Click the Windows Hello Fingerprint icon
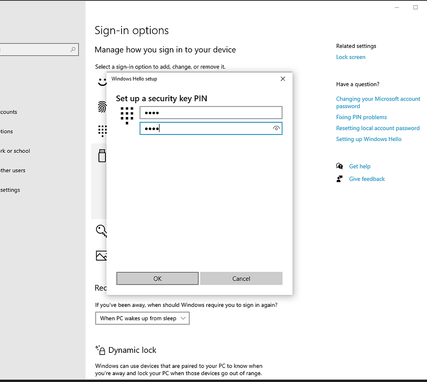This screenshot has height=382, width=427. pos(102,107)
